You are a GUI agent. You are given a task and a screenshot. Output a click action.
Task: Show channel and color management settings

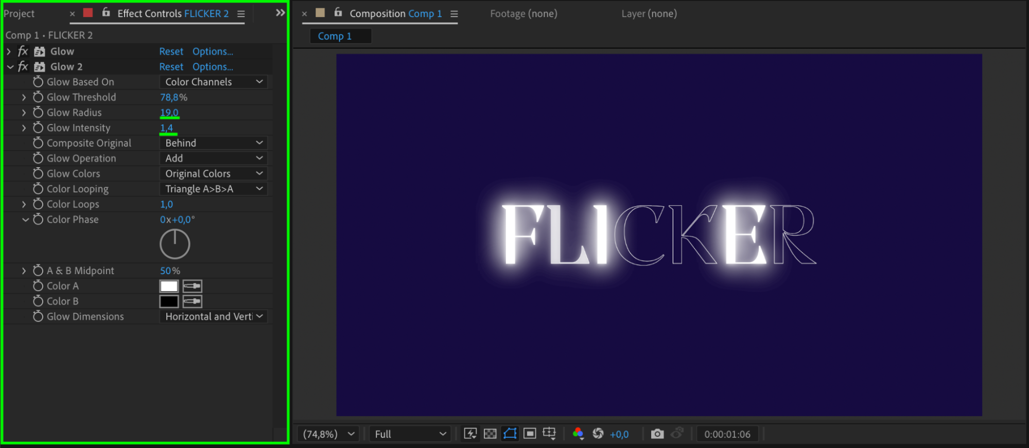pyautogui.click(x=578, y=434)
